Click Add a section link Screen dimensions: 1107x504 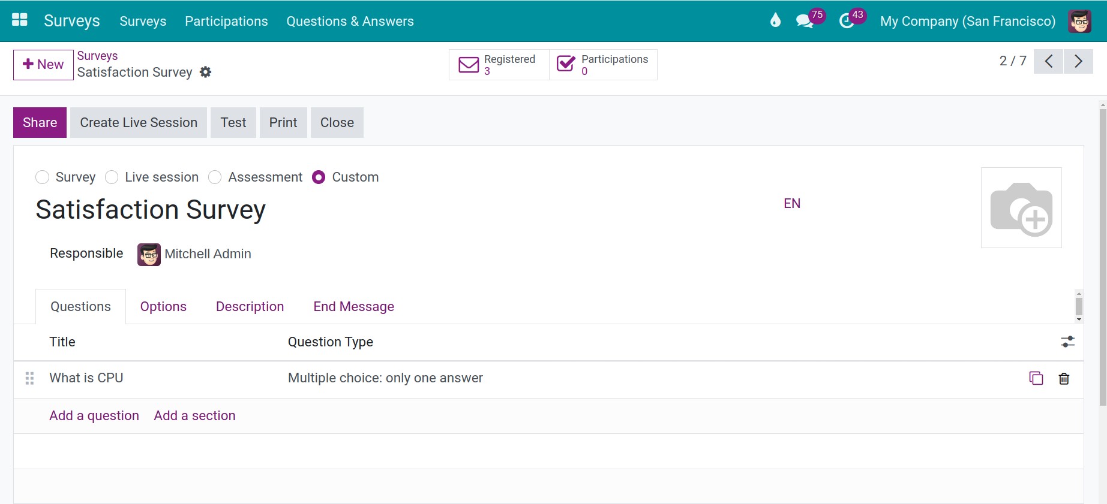click(x=194, y=415)
